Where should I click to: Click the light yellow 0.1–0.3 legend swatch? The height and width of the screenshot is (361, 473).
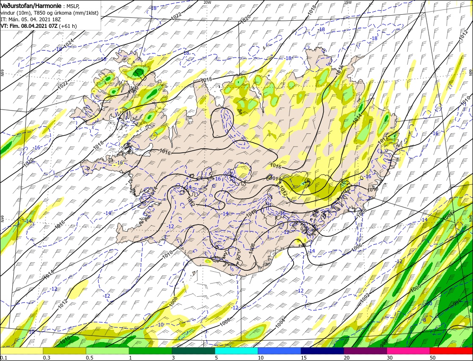click(21, 351)
